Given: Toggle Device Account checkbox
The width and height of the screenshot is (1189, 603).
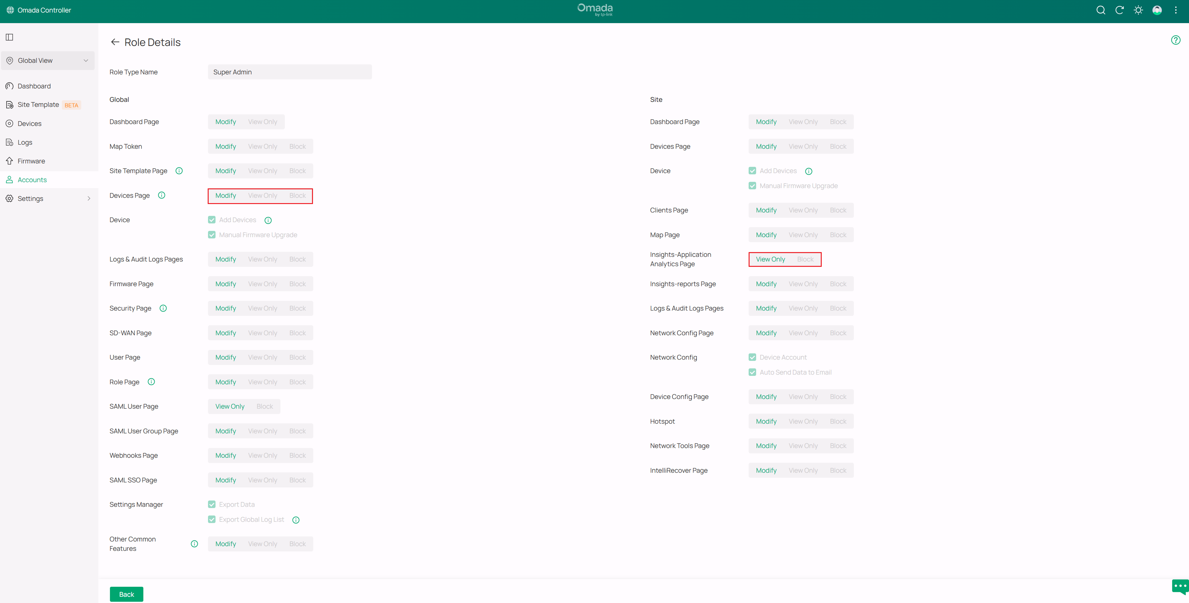Looking at the screenshot, I should coord(752,357).
